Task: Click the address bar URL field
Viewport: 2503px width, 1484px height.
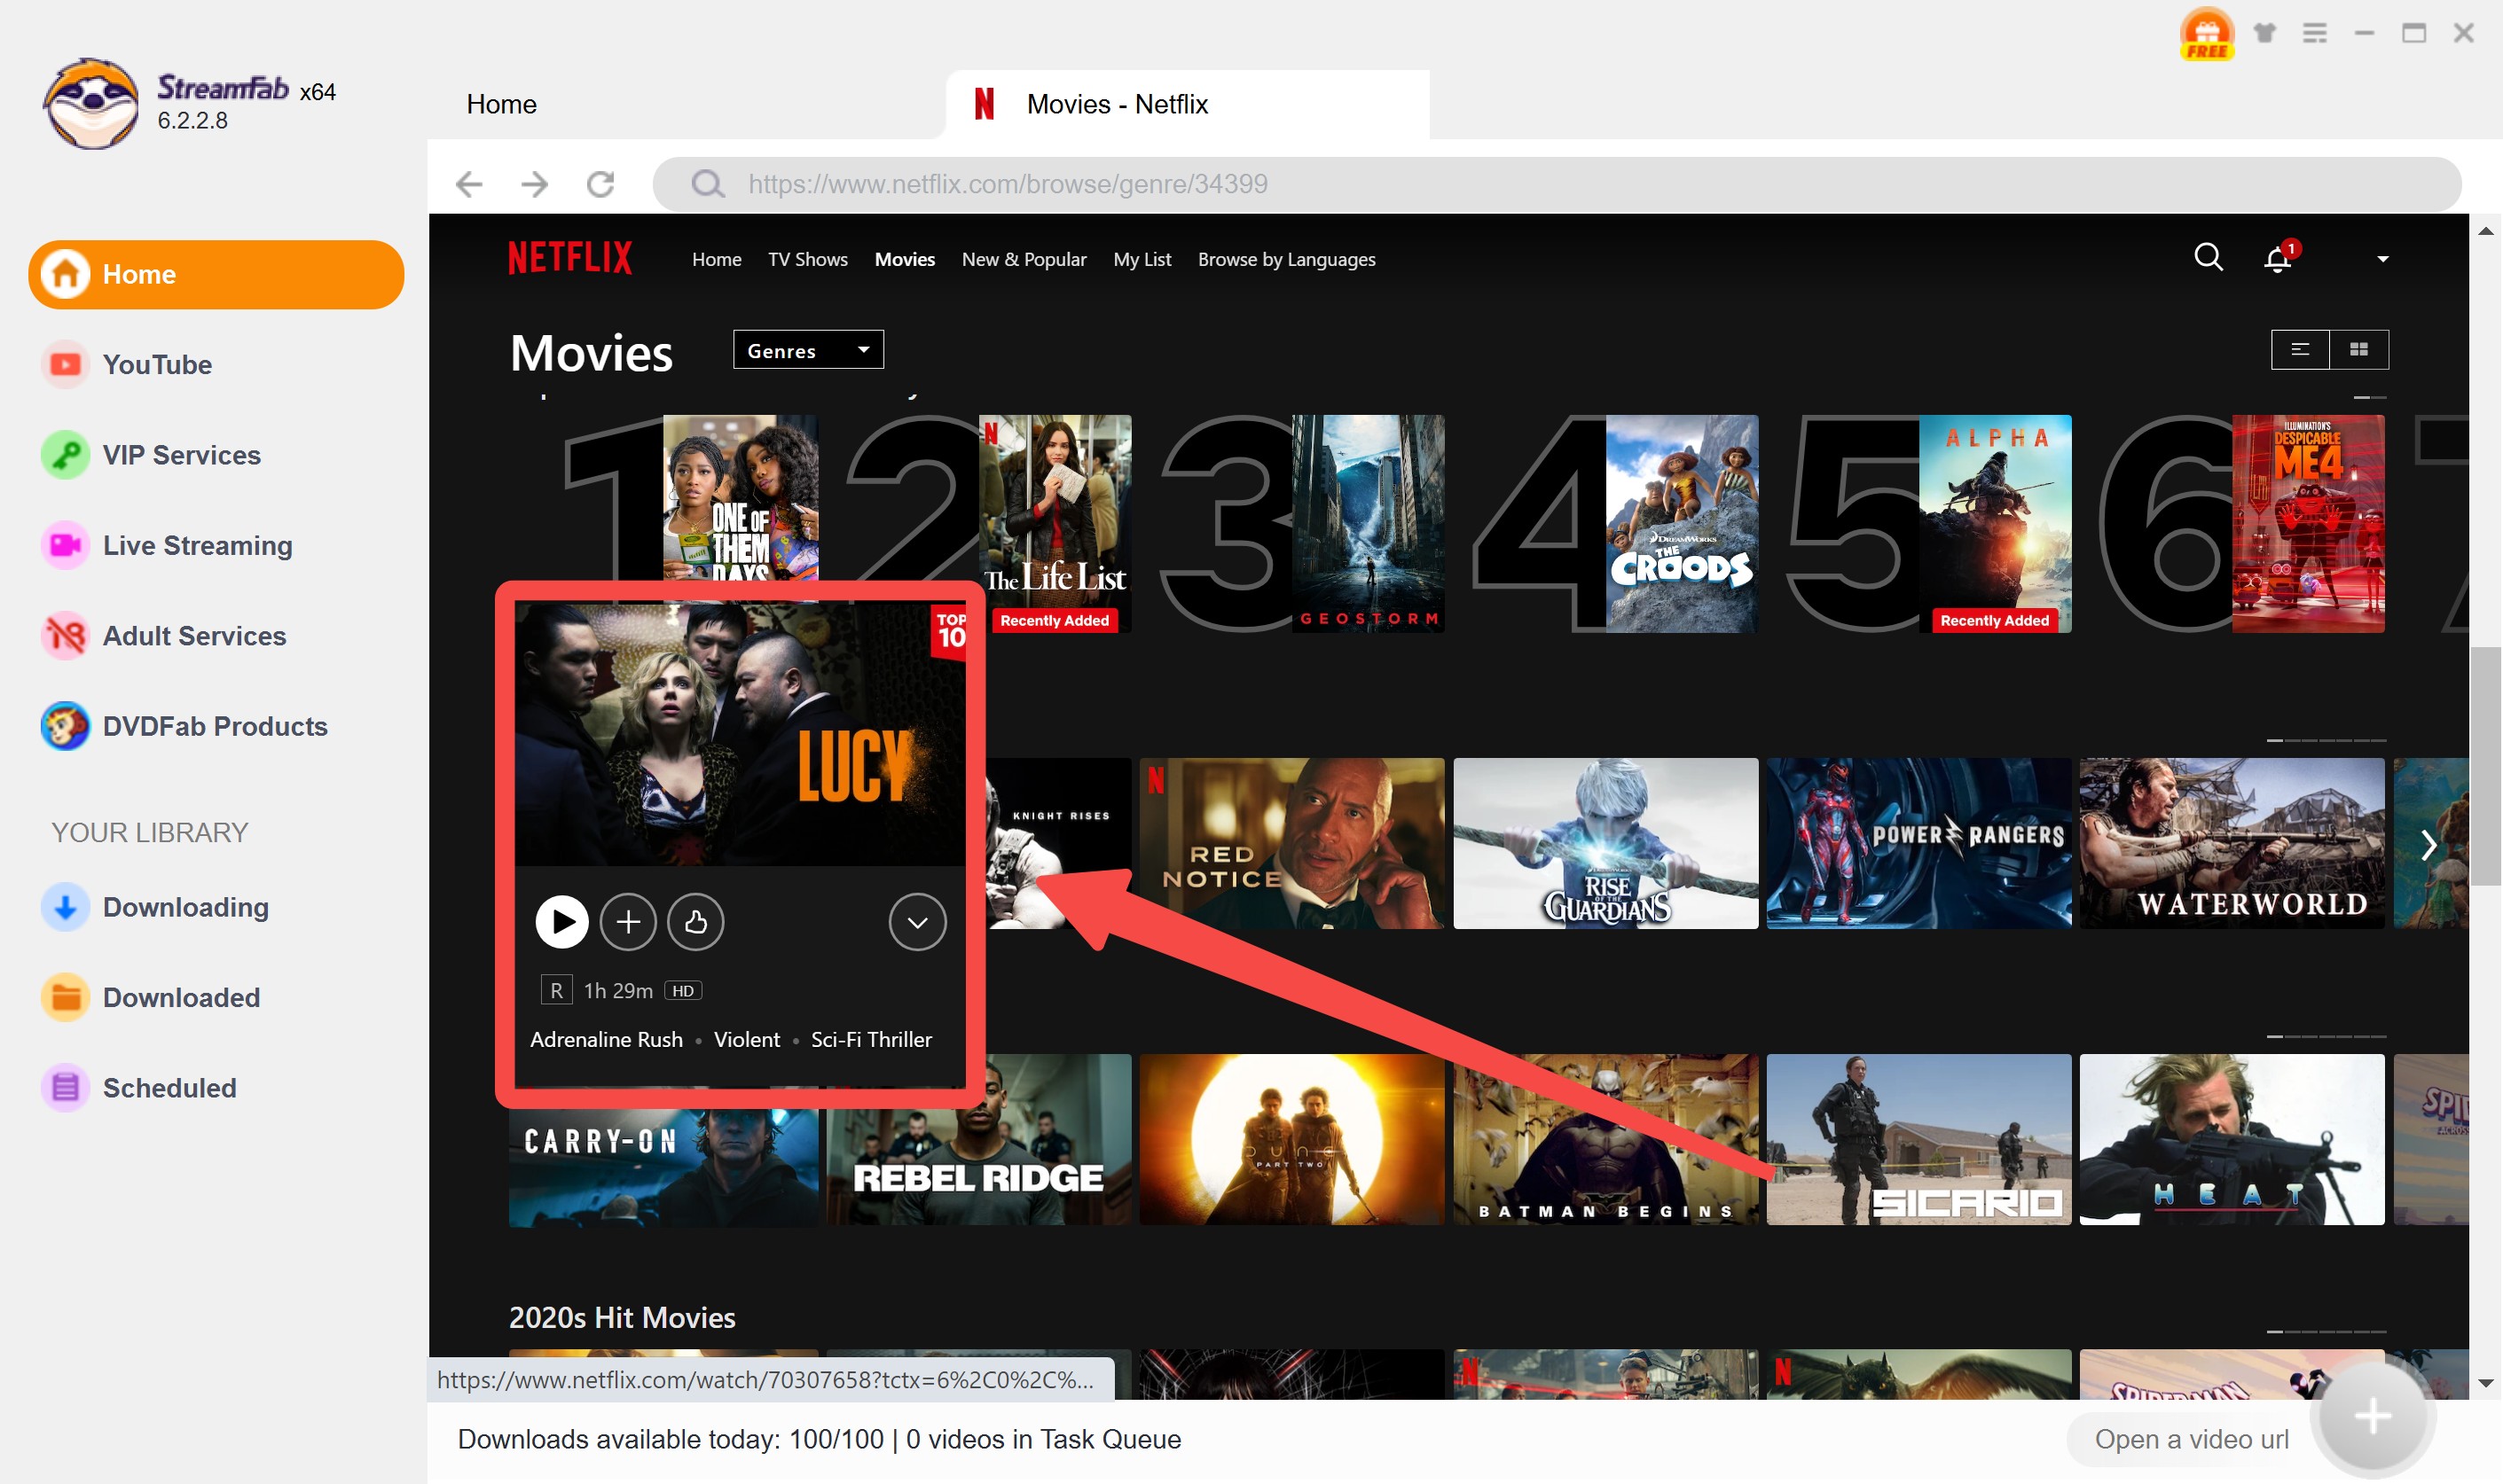Action: coord(1557,184)
